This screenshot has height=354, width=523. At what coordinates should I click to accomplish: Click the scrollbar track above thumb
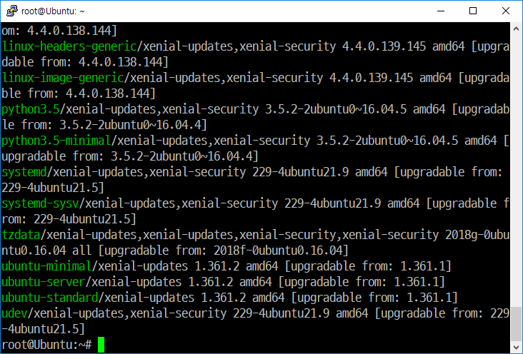point(516,171)
